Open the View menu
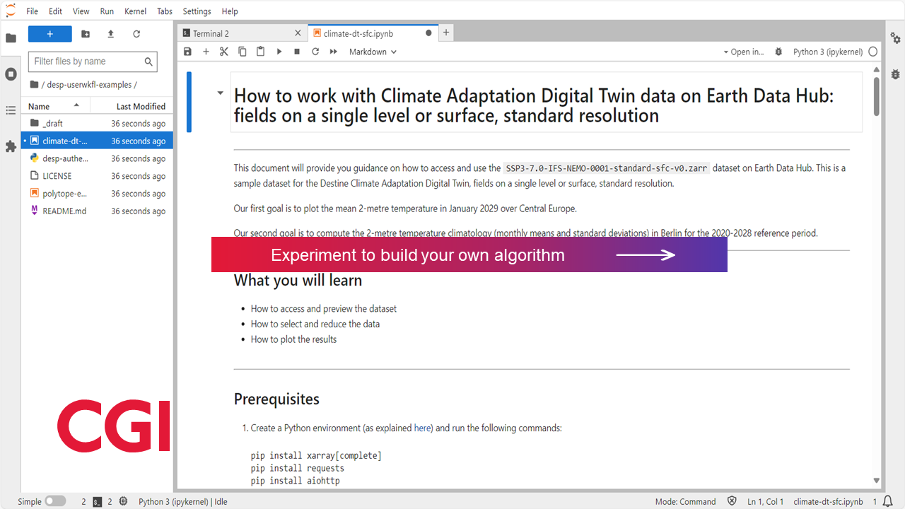 [81, 11]
